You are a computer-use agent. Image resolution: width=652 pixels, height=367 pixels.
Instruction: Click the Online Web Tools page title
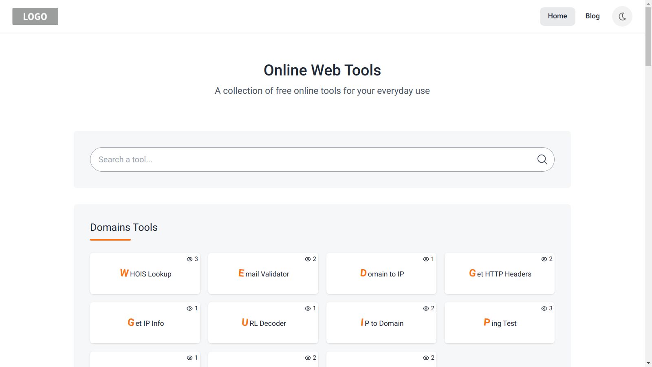(x=322, y=70)
